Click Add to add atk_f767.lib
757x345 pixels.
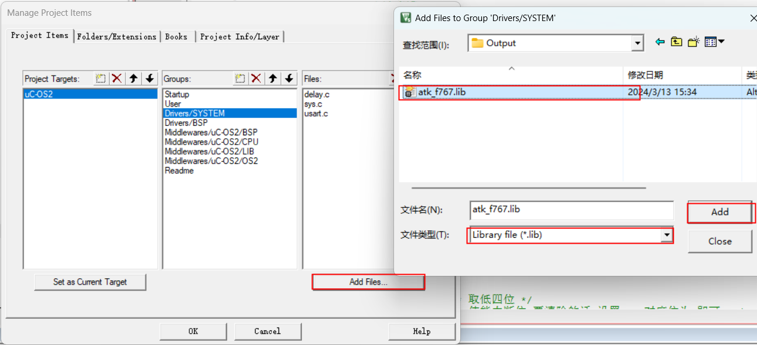click(719, 212)
